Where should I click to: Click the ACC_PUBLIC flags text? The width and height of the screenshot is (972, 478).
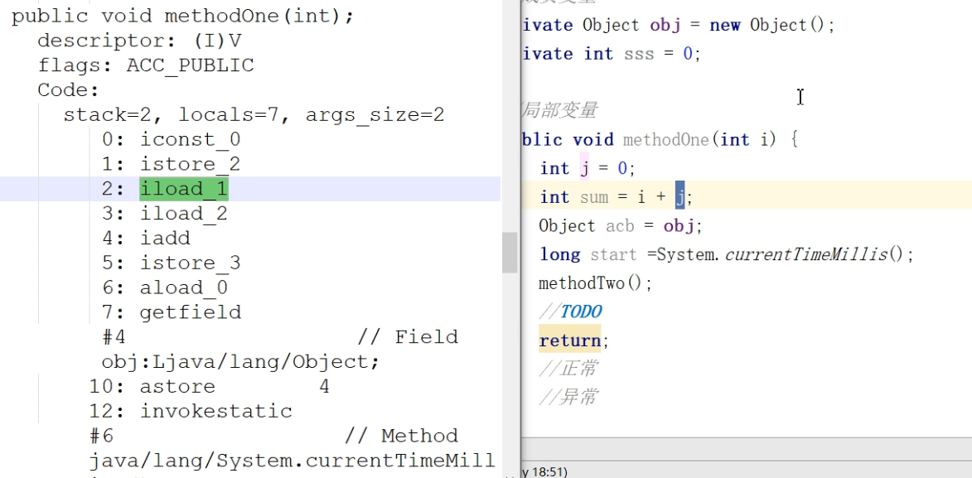click(190, 65)
